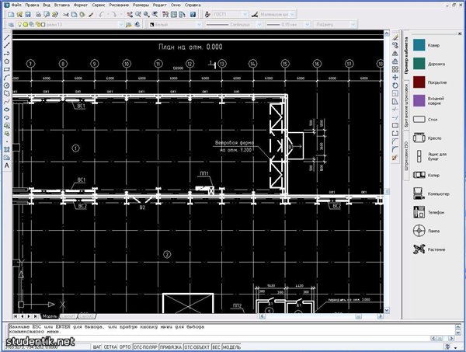Select the Text tool marked A

tap(7, 166)
